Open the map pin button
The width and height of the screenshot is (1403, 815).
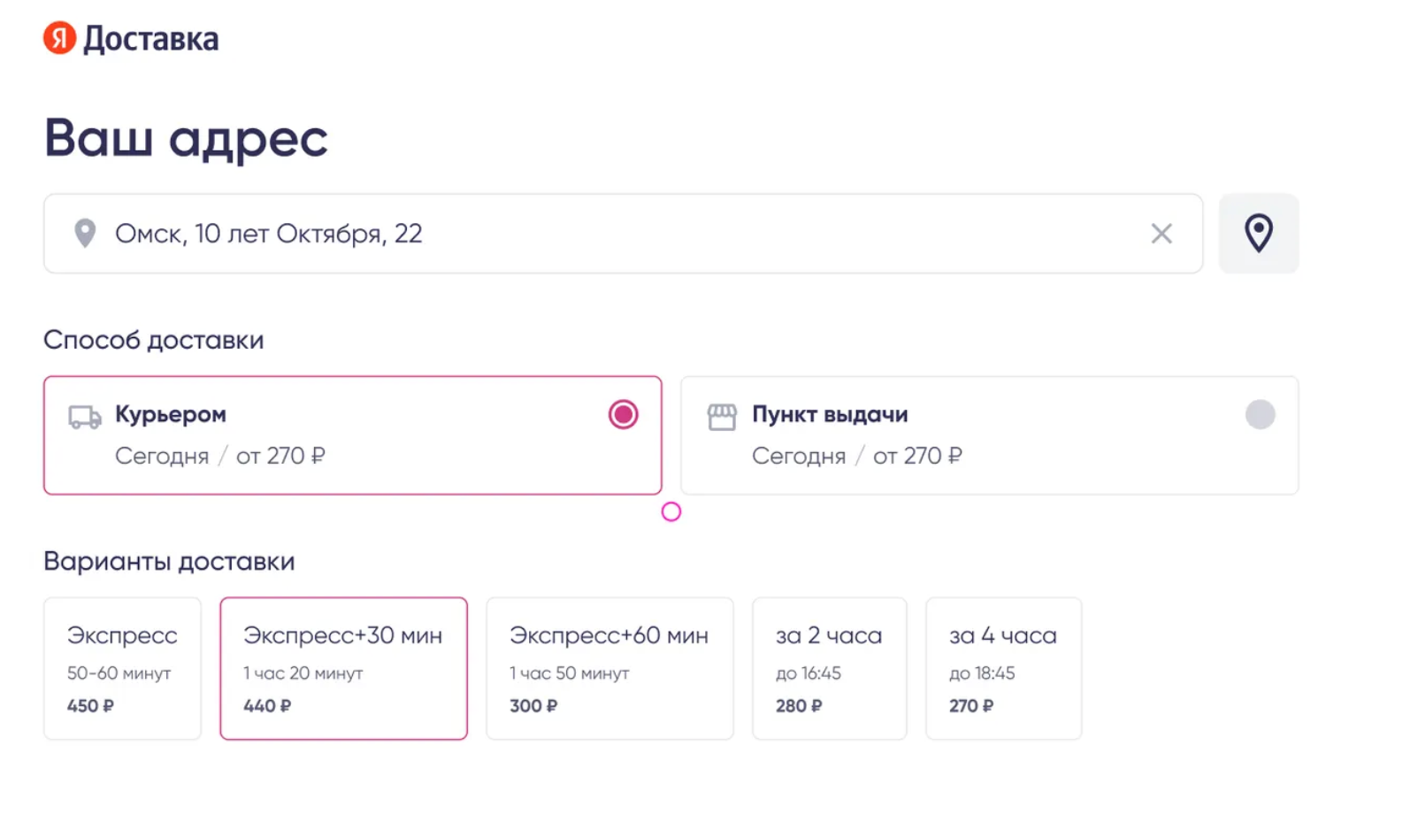[1258, 234]
